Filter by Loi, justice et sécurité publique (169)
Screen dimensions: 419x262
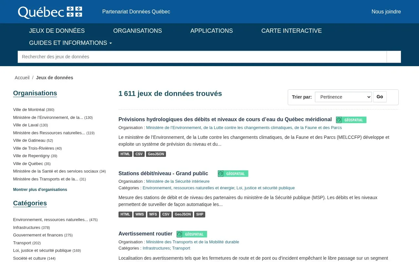[x=47, y=251]
